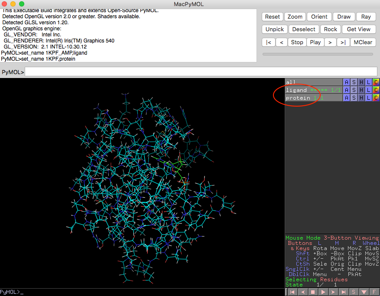Viewport: 380px width, 296px height.
Task: Open Hide menu for protein object
Action: 361,98
